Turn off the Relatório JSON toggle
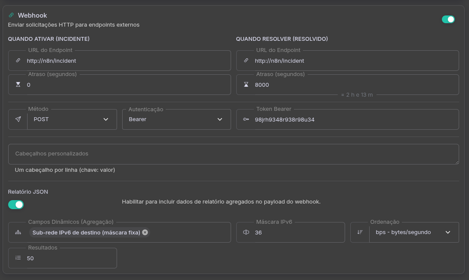Screen dimensions: 469x280 [16, 205]
